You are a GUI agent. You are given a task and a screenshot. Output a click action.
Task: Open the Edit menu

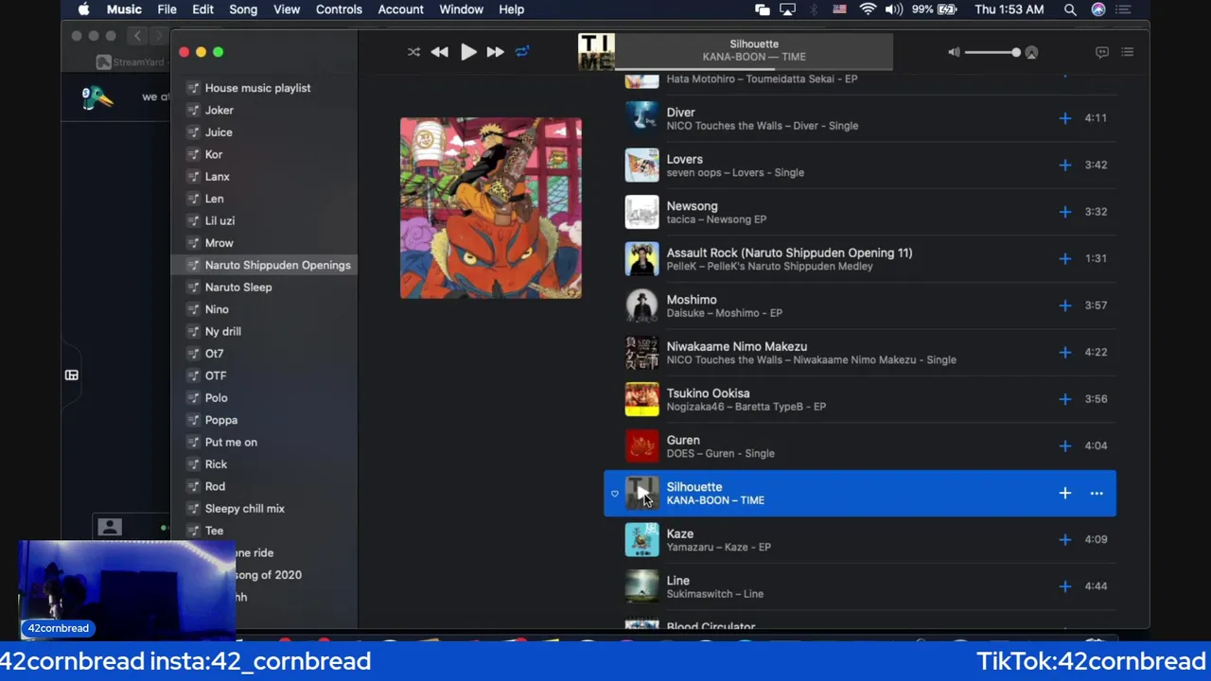pos(202,9)
